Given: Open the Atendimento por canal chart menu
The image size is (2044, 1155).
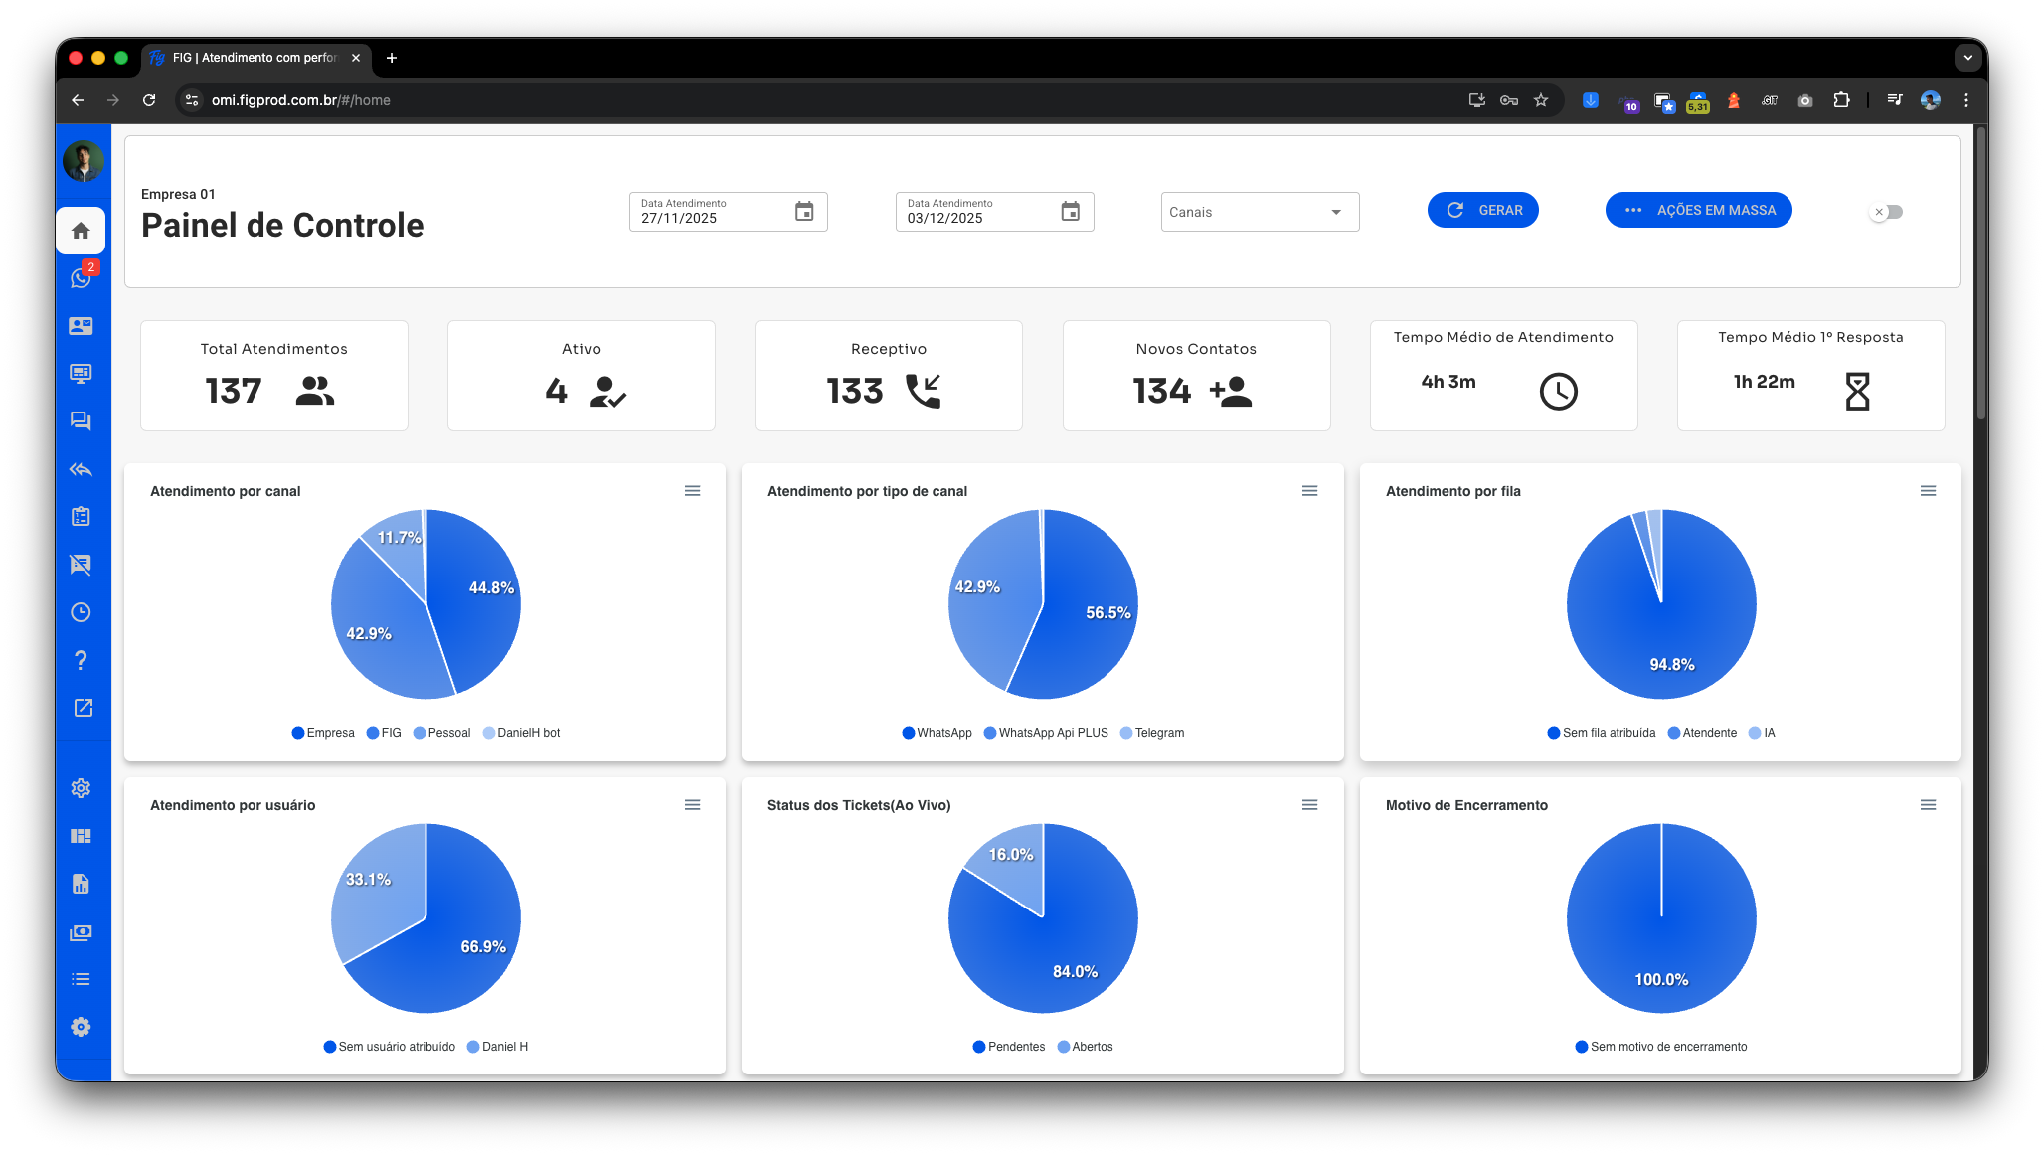Looking at the screenshot, I should [692, 491].
